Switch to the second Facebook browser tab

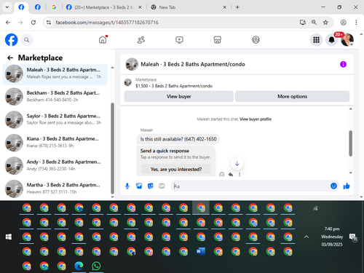(38, 7)
